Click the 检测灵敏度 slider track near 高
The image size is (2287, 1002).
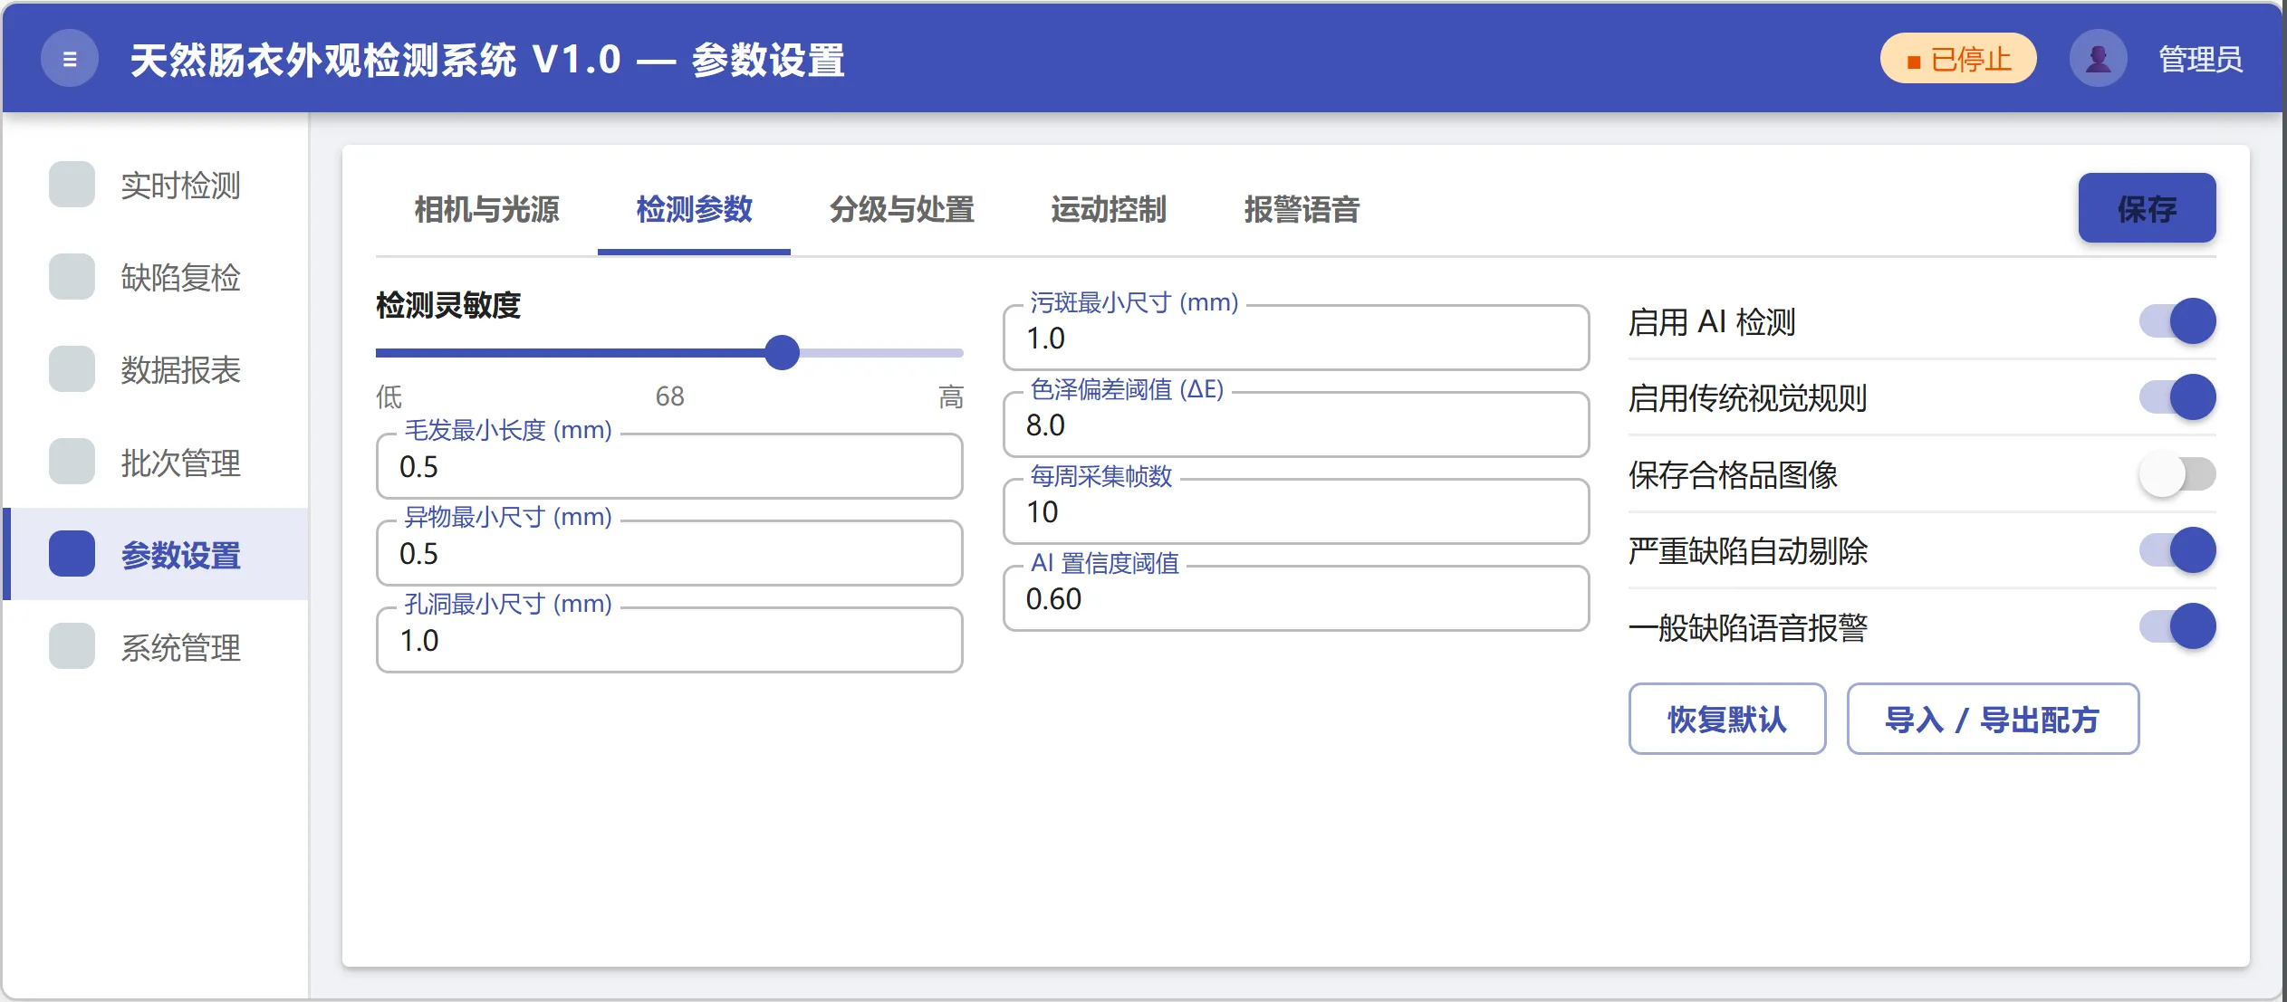pyautogui.click(x=942, y=353)
